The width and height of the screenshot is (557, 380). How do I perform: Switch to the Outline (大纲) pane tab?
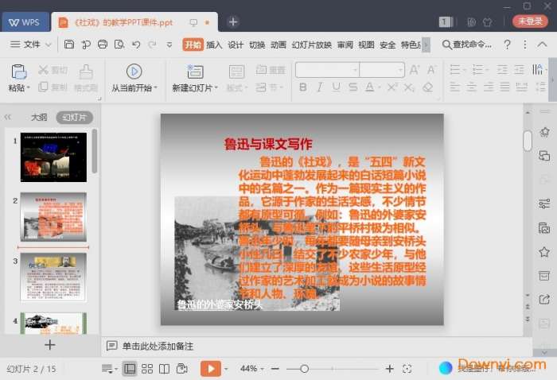click(39, 117)
